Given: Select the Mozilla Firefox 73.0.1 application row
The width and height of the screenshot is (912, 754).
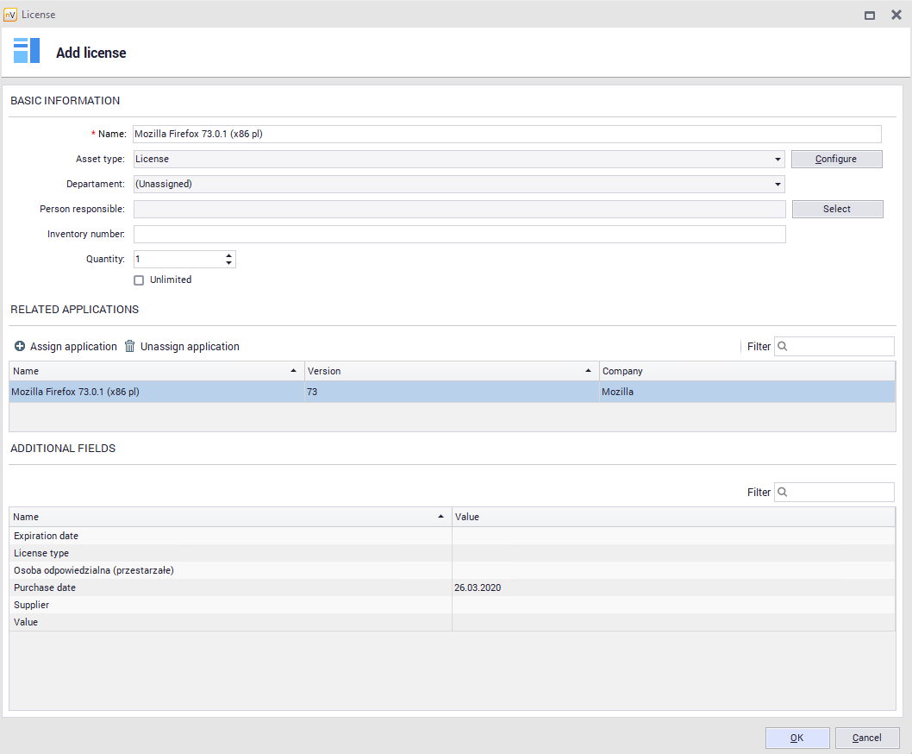Looking at the screenshot, I should (155, 392).
